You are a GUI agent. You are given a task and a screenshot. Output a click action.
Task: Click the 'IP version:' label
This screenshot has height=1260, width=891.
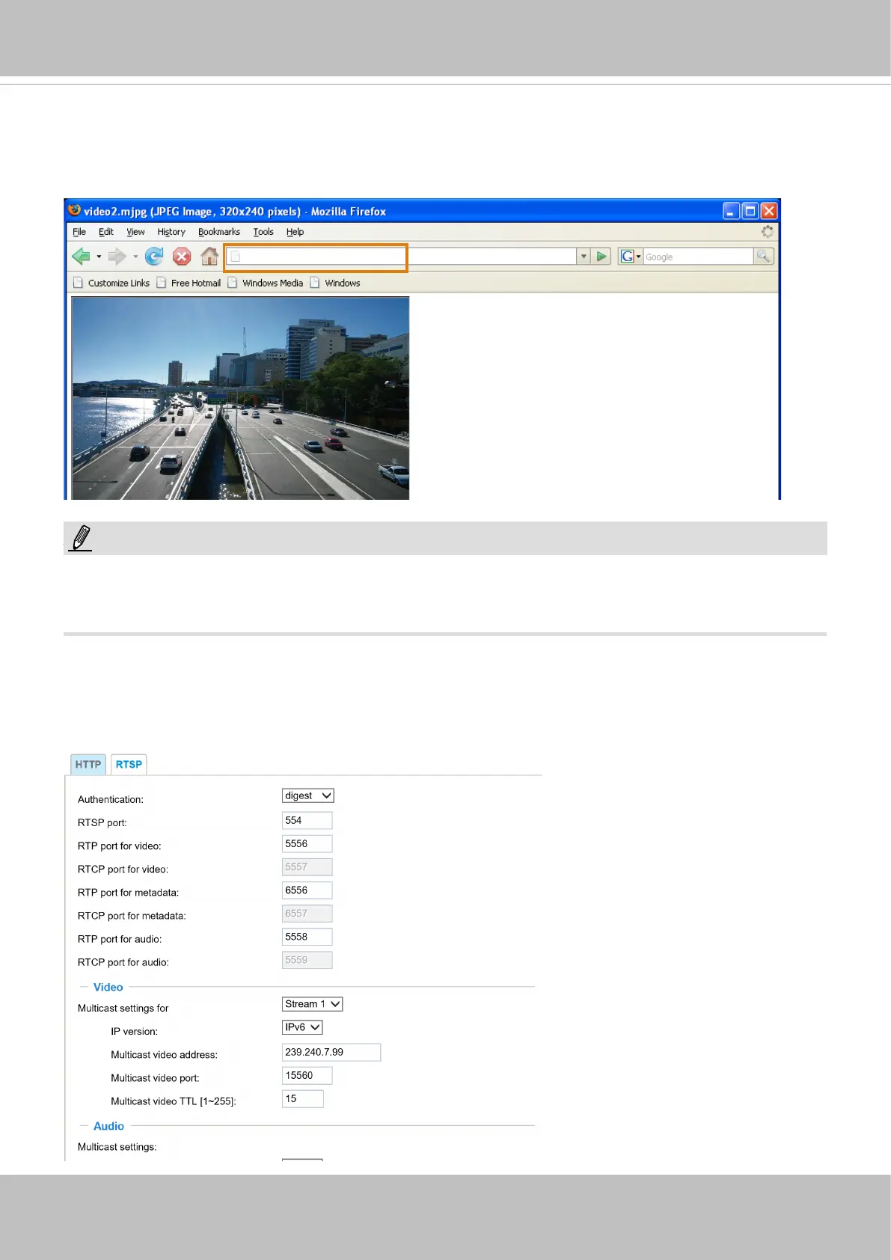coord(135,1032)
